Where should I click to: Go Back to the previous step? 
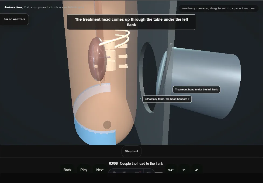[67, 170]
